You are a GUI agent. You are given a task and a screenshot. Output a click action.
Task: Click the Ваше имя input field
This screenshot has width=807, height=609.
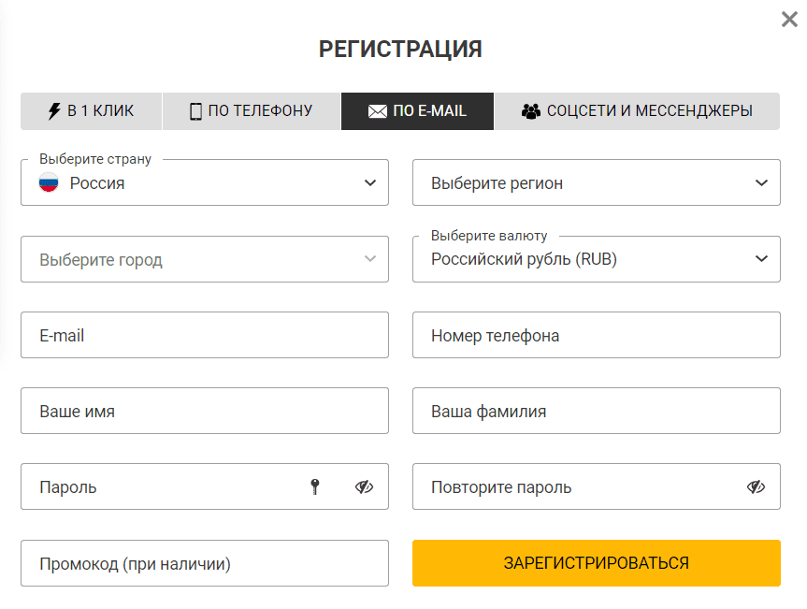204,411
